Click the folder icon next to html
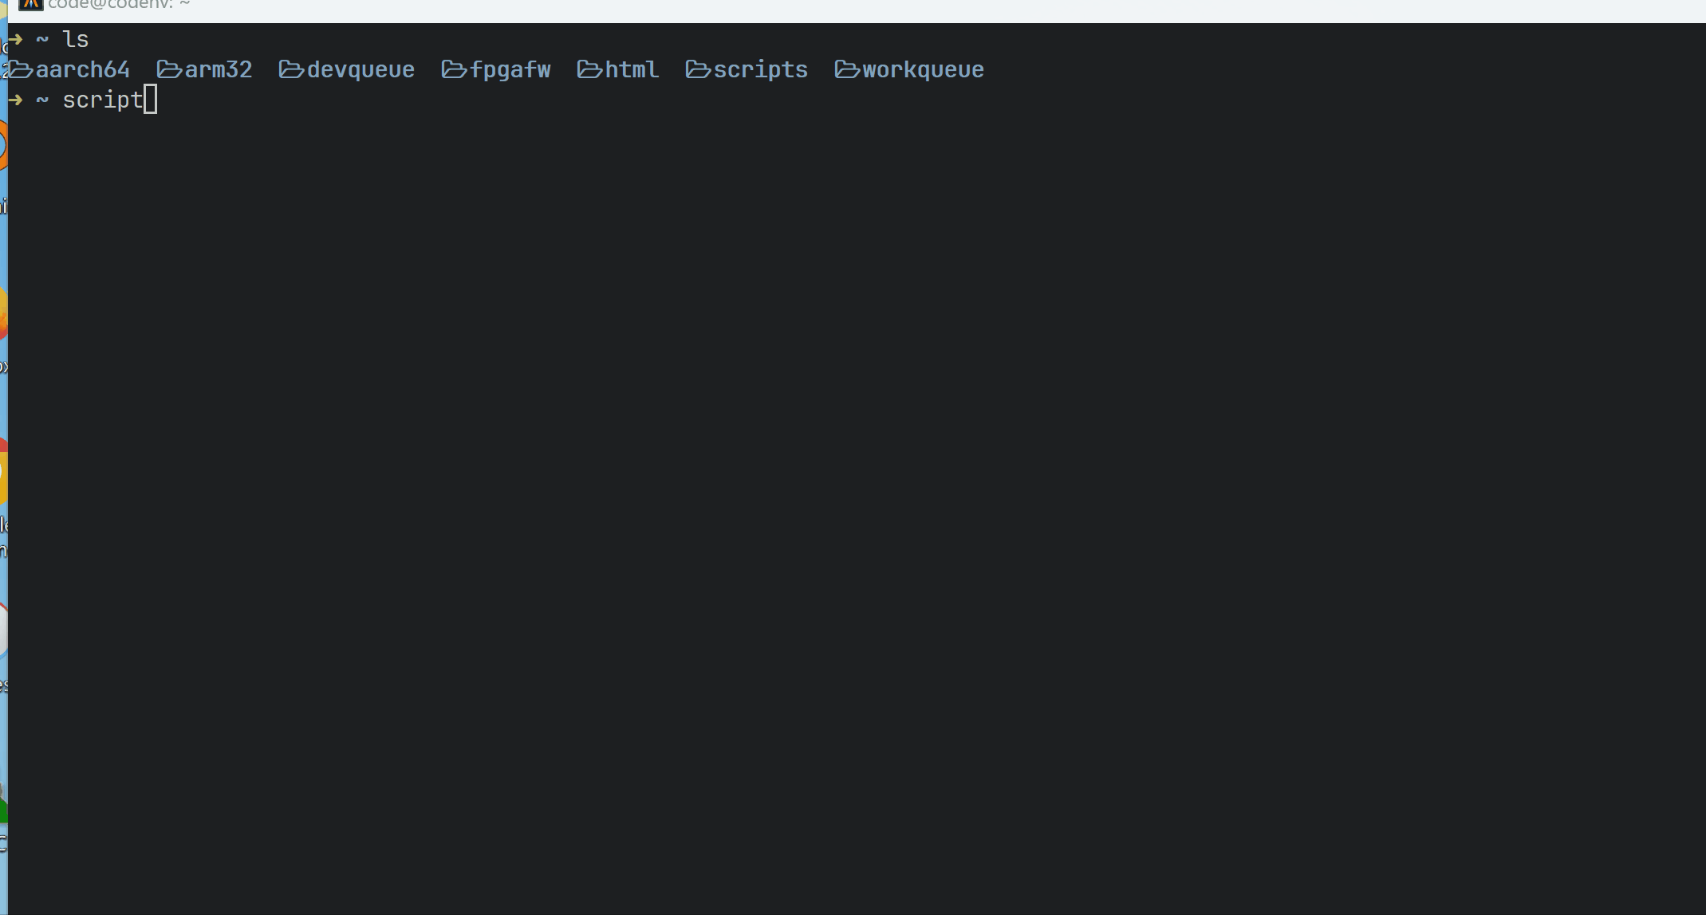1706x915 pixels. [589, 69]
